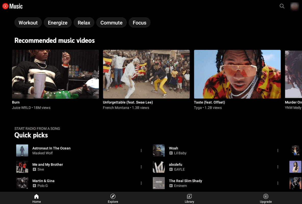The image size is (302, 204).
Task: Click the Recommended music videos heading
Action: click(55, 41)
